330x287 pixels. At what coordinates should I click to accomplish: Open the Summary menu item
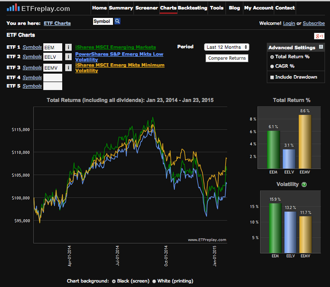tap(121, 8)
